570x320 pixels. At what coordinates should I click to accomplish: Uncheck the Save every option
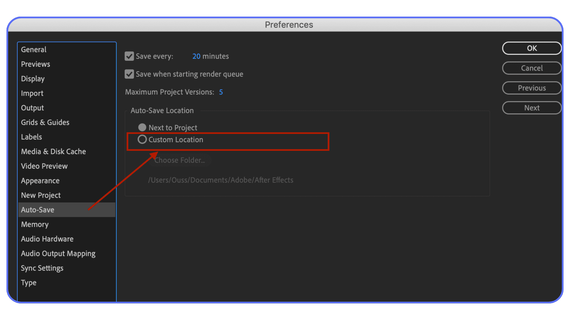[x=129, y=56]
